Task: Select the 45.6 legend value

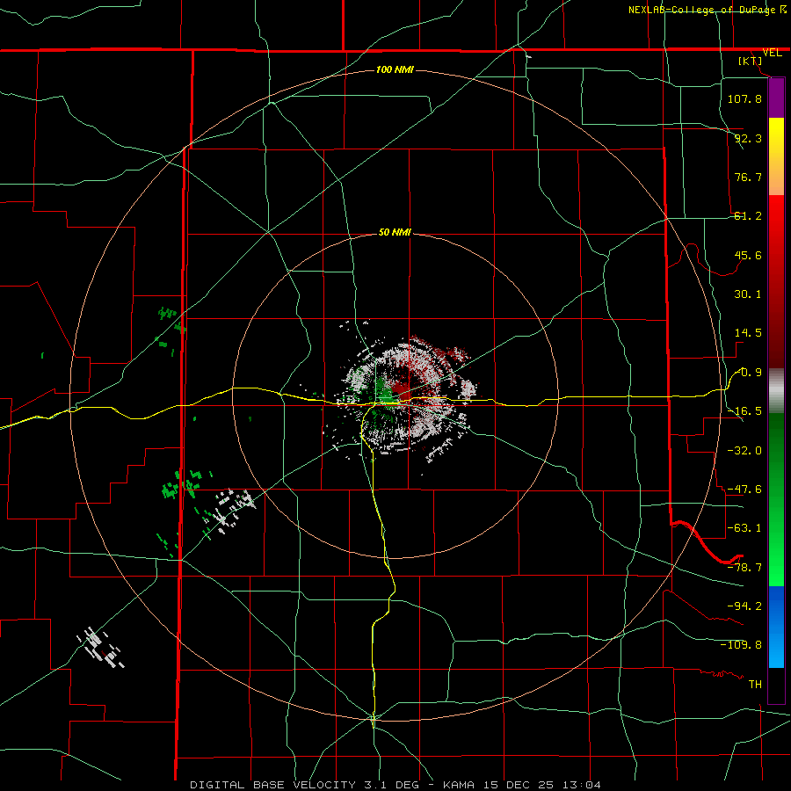Action: tap(748, 255)
